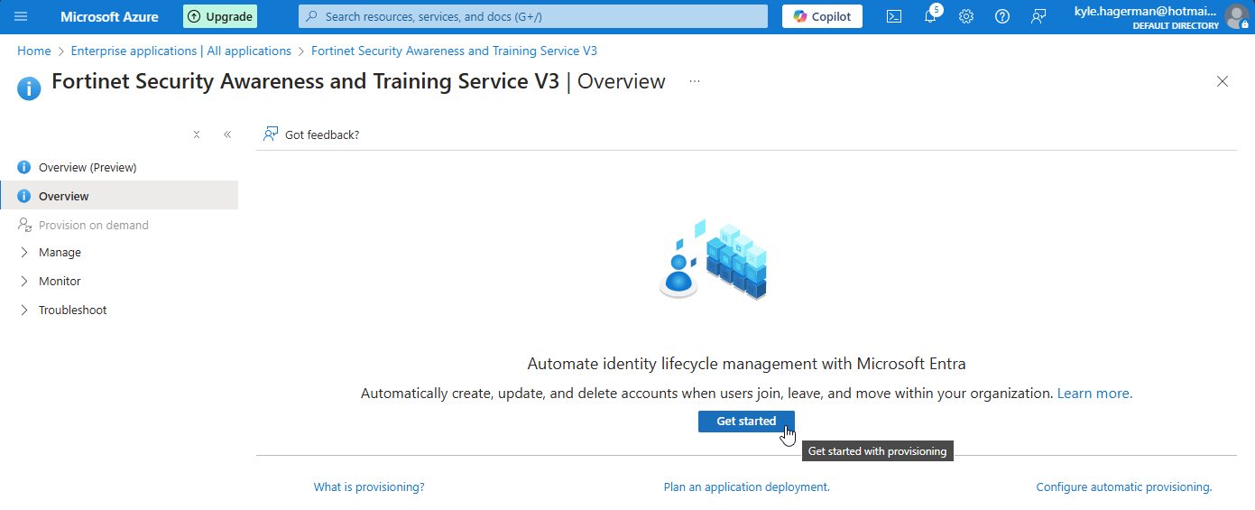1255x510 pixels.
Task: Click the user avatar picture
Action: (x=1236, y=16)
